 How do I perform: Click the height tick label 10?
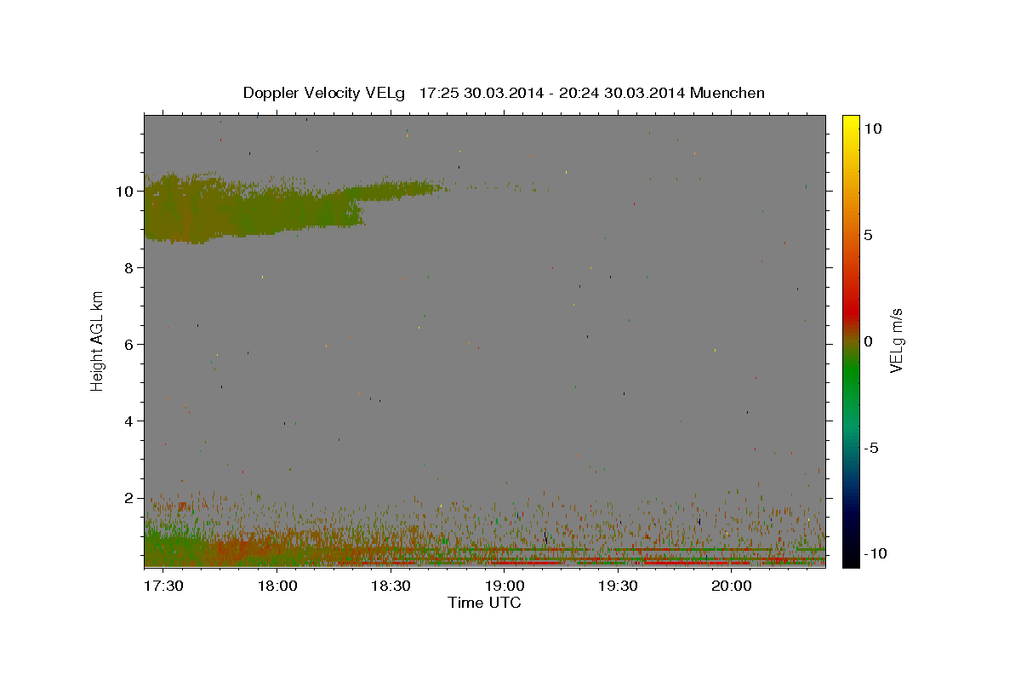click(126, 192)
